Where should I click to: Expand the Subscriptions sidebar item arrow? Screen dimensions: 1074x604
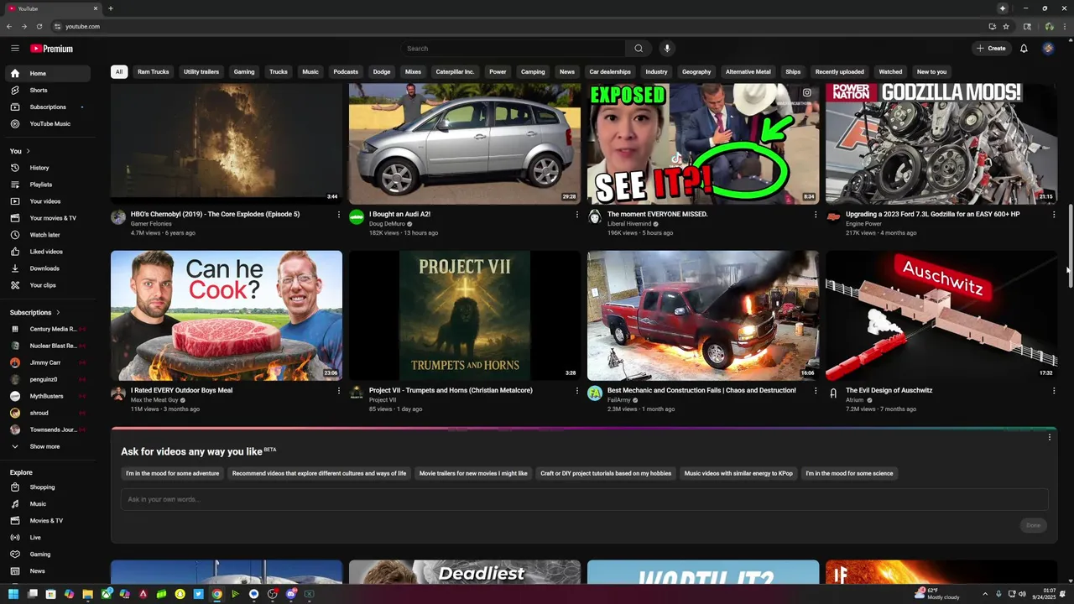point(82,107)
